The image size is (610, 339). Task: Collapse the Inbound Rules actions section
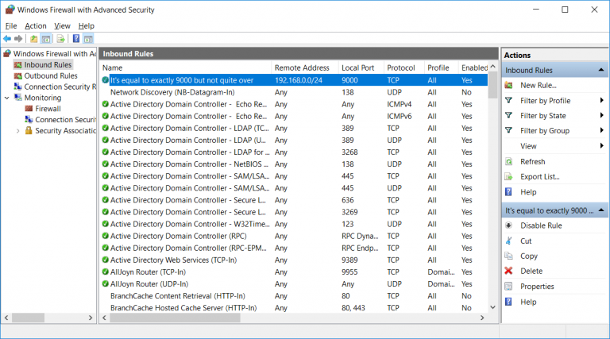coord(601,70)
